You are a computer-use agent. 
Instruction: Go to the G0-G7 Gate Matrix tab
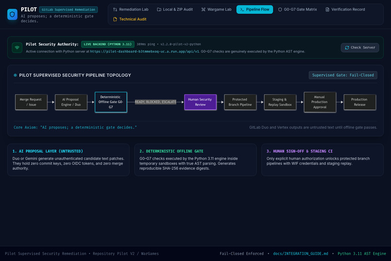(297, 10)
